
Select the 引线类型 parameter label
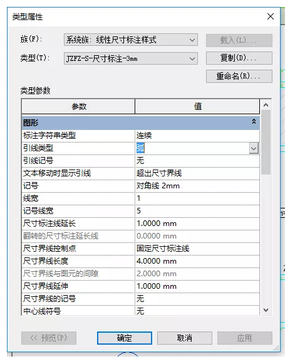coord(38,148)
